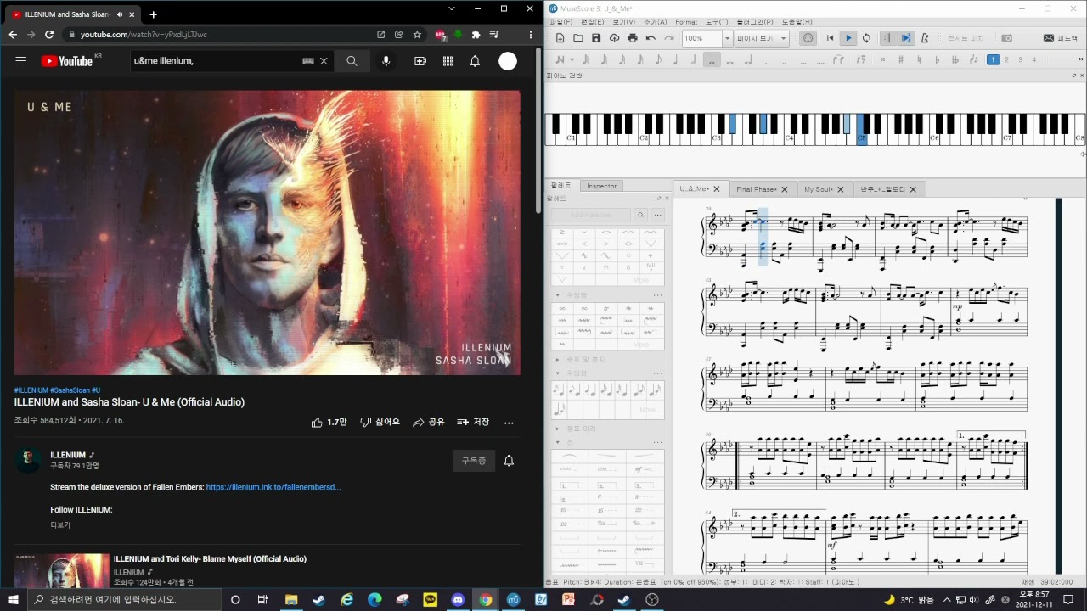1087x611 pixels.
Task: Switch to the Final Phase score tab
Action: tap(757, 189)
